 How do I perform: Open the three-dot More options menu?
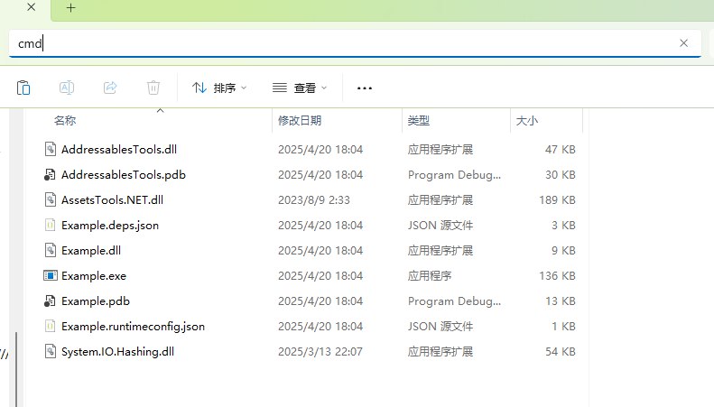click(365, 88)
